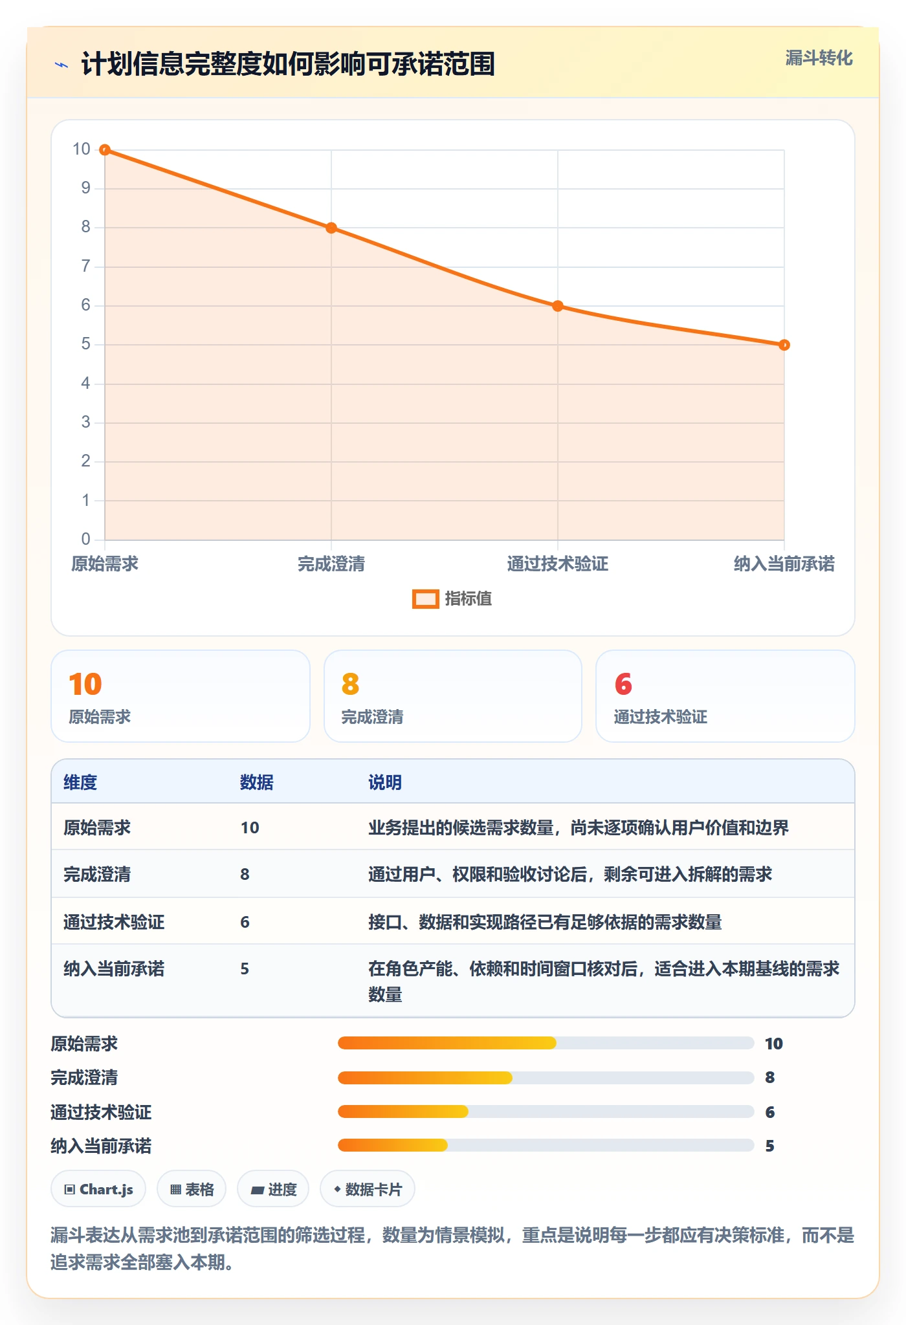906x1325 pixels.
Task: Click the chart data point for 纳入当前承诺
Action: pyautogui.click(x=784, y=345)
